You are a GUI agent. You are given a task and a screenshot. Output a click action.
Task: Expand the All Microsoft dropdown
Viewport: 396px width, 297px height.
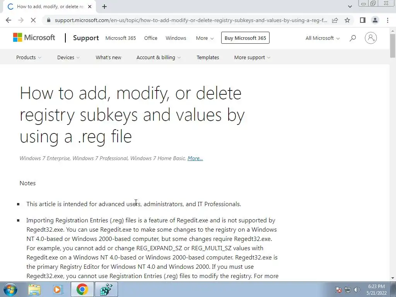point(323,38)
